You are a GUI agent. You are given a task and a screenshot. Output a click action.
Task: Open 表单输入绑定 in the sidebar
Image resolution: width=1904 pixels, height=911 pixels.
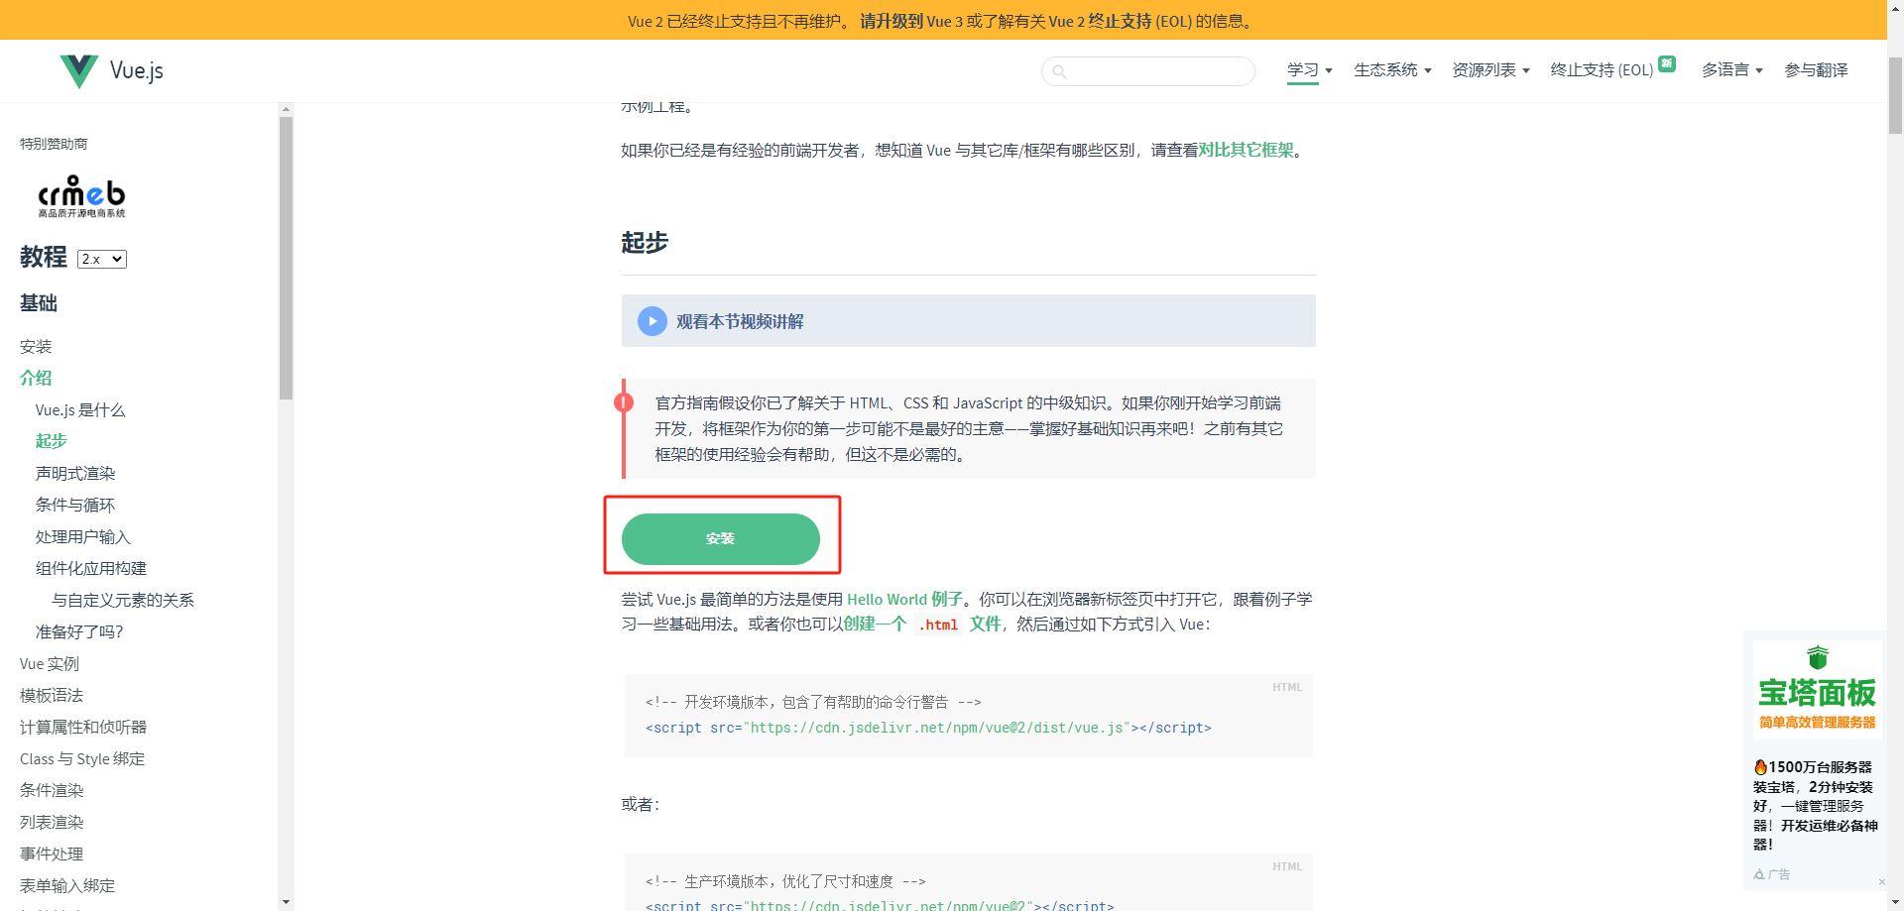coord(67,885)
